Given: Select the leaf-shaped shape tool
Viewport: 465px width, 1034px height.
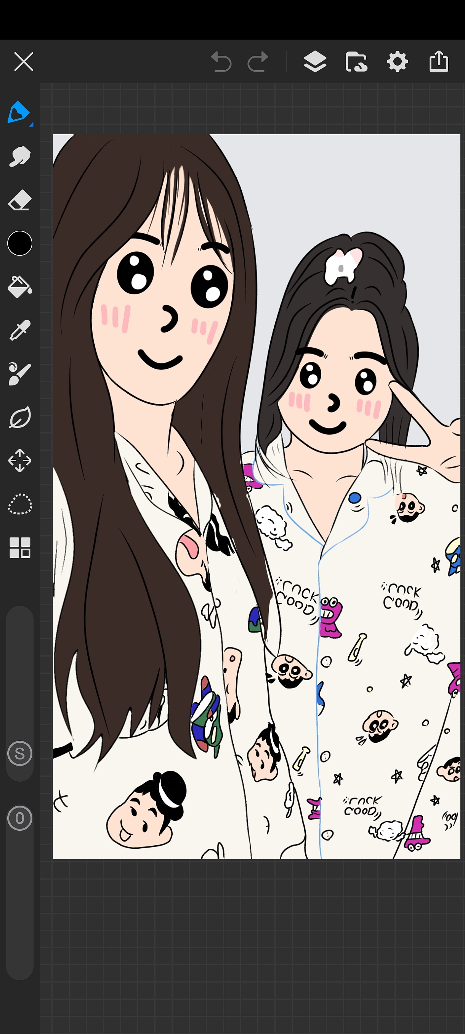Looking at the screenshot, I should pos(20,417).
